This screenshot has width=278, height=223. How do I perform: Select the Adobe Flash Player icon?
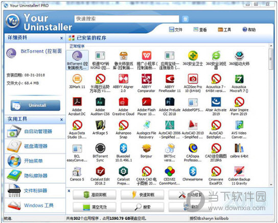[147, 102]
